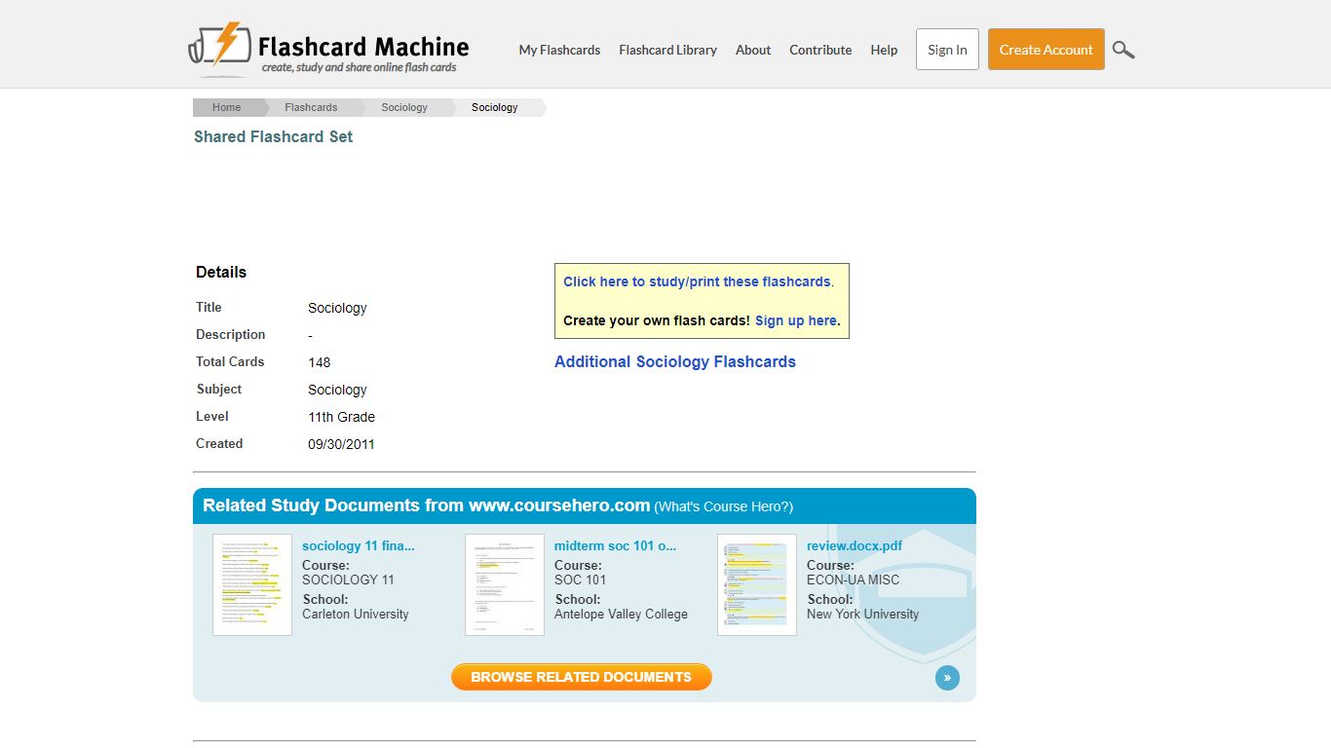The height and width of the screenshot is (748, 1331).
Task: Open sociology 11 fina... document link
Action: pyautogui.click(x=359, y=545)
